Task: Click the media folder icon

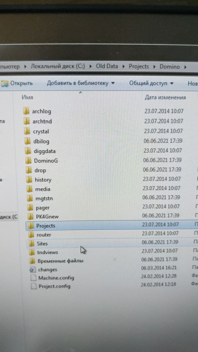Action: click(x=30, y=189)
